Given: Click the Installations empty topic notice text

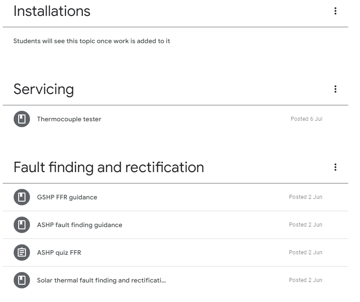Looking at the screenshot, I should [92, 41].
